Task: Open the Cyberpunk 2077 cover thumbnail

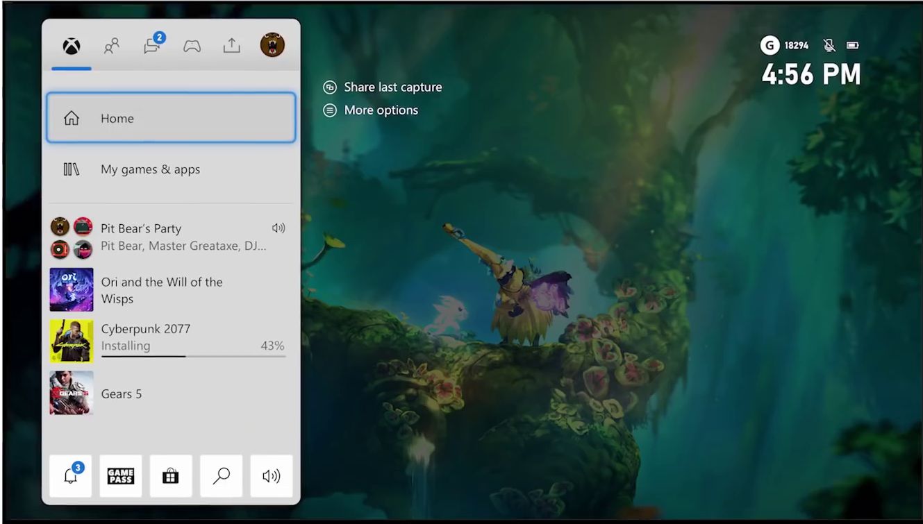Action: [72, 341]
